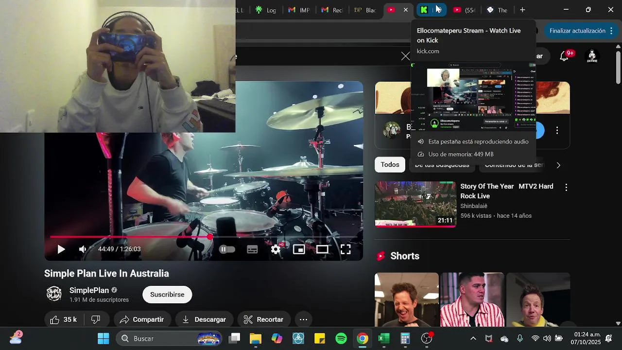The image size is (622, 350).
Task: Open weather widget on taskbar
Action: [x=16, y=338]
